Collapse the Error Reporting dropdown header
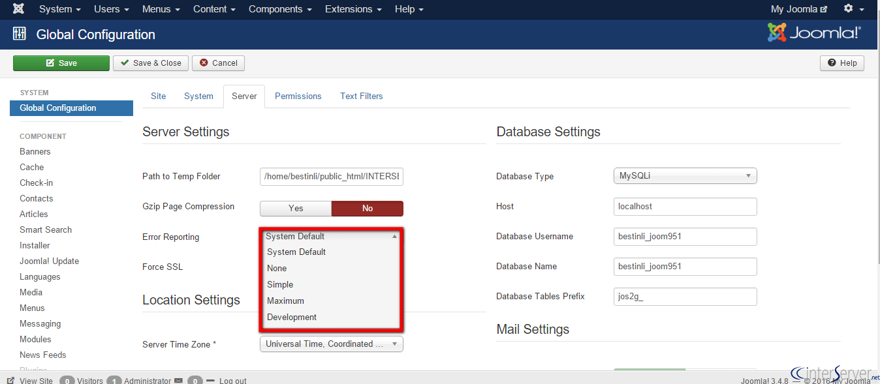This screenshot has height=384, width=880. pyautogui.click(x=332, y=236)
